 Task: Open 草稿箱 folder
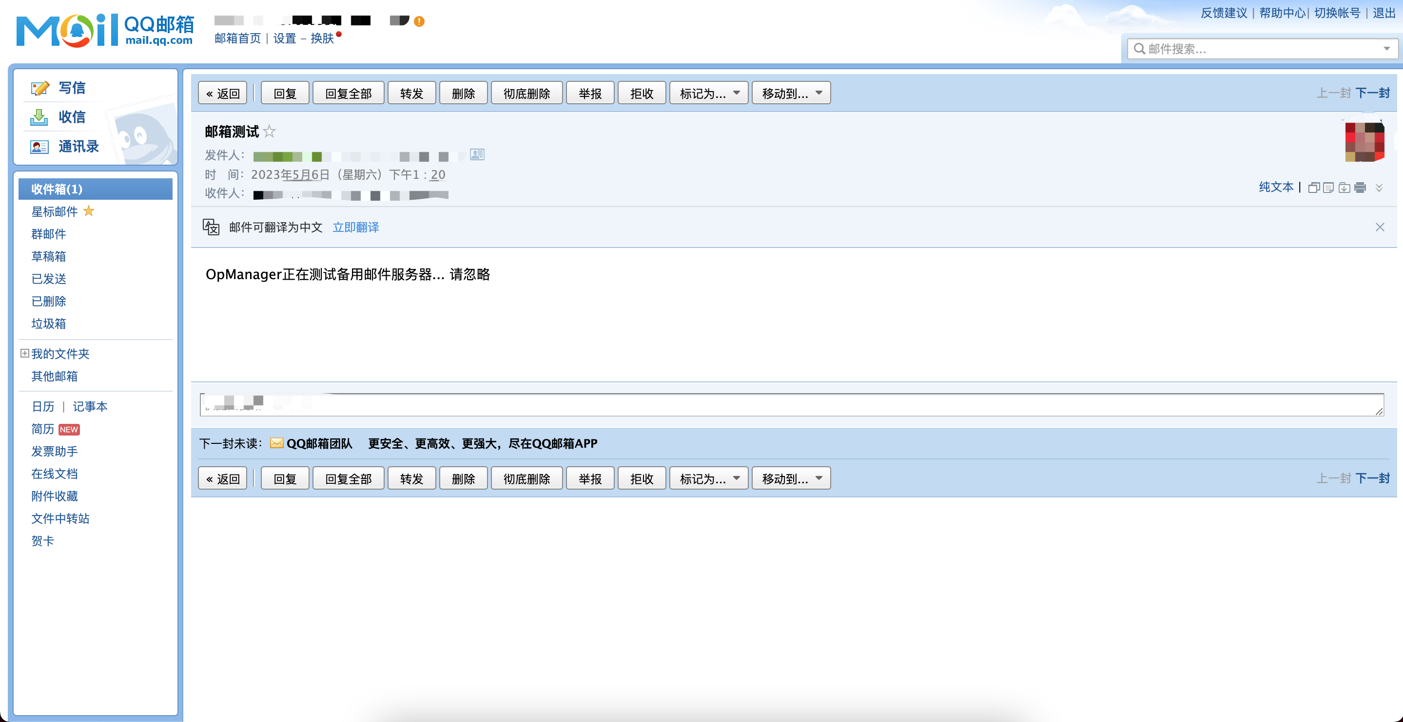pos(48,256)
